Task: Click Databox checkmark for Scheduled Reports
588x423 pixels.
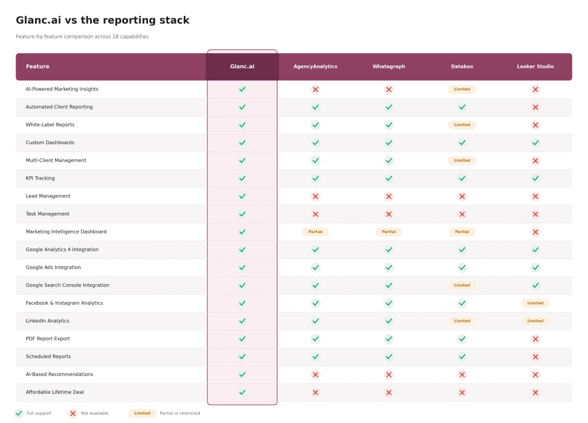Action: tap(462, 356)
